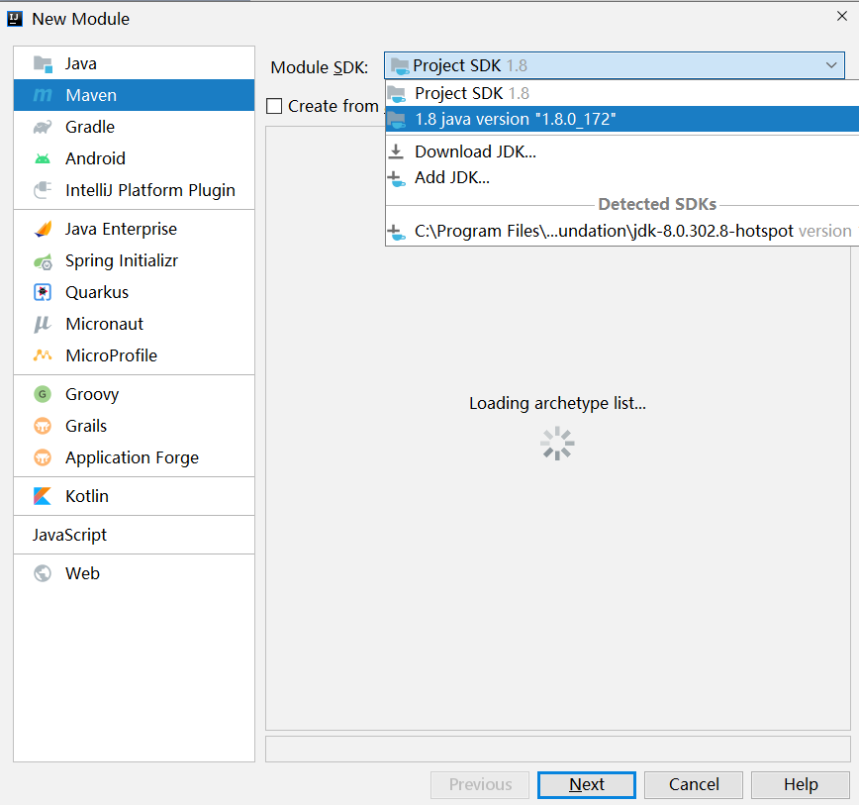Select Grails module type

tap(135, 426)
